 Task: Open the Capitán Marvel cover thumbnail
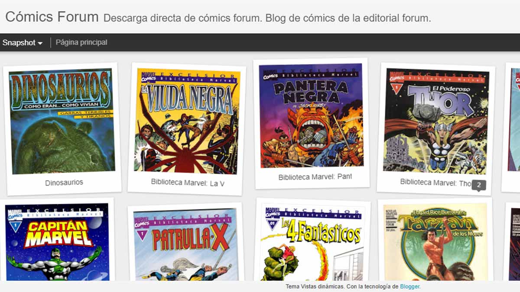point(57,242)
